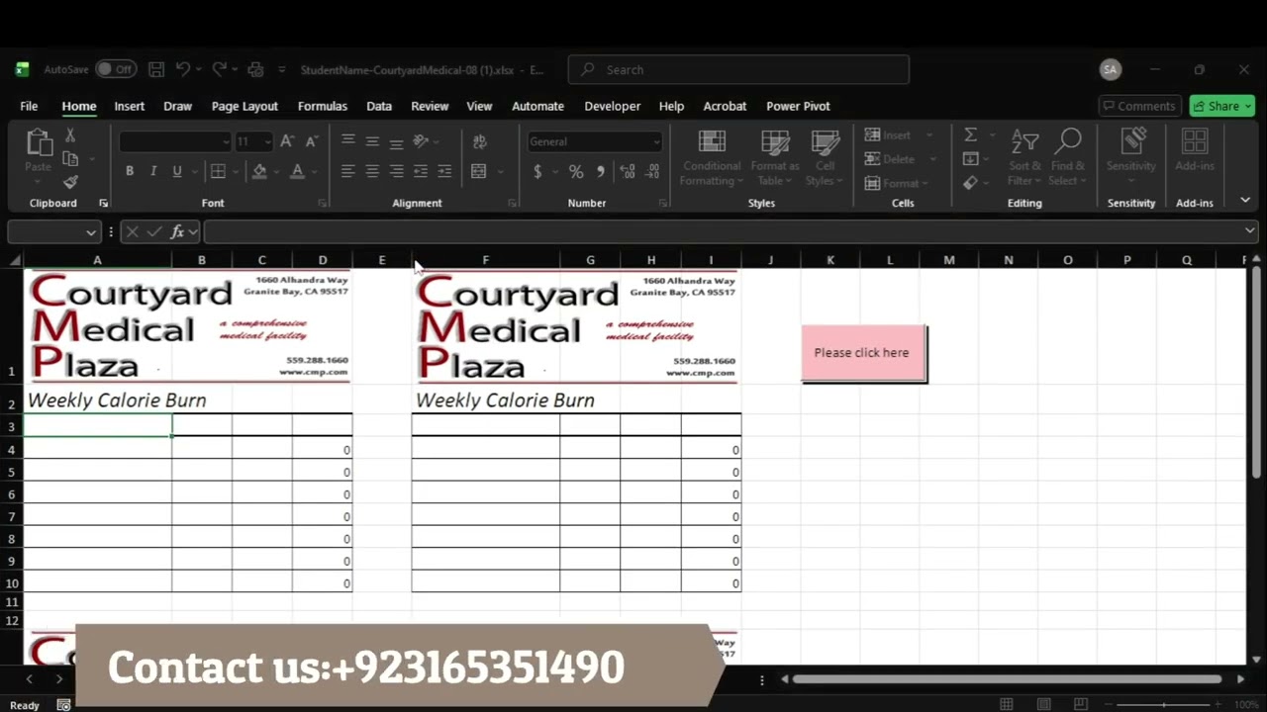Click the Save icon in title bar
The image size is (1267, 712).
tap(156, 69)
